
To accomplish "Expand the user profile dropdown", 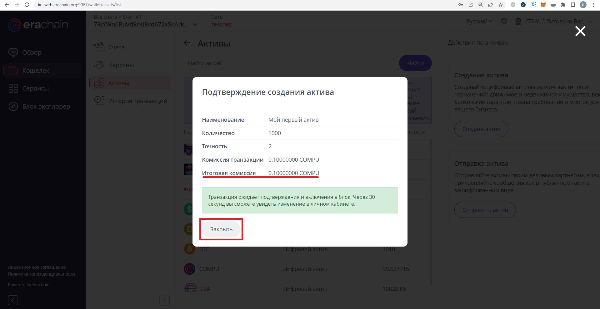I will pyautogui.click(x=590, y=22).
